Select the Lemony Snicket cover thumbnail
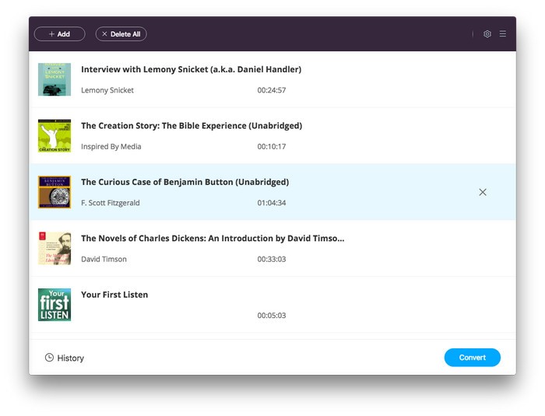 (54, 79)
